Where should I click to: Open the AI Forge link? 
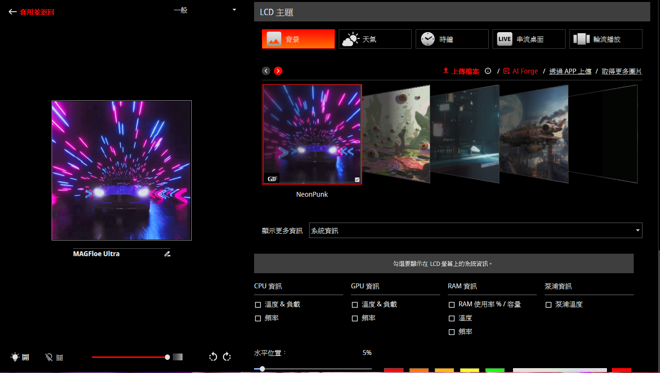pos(521,71)
